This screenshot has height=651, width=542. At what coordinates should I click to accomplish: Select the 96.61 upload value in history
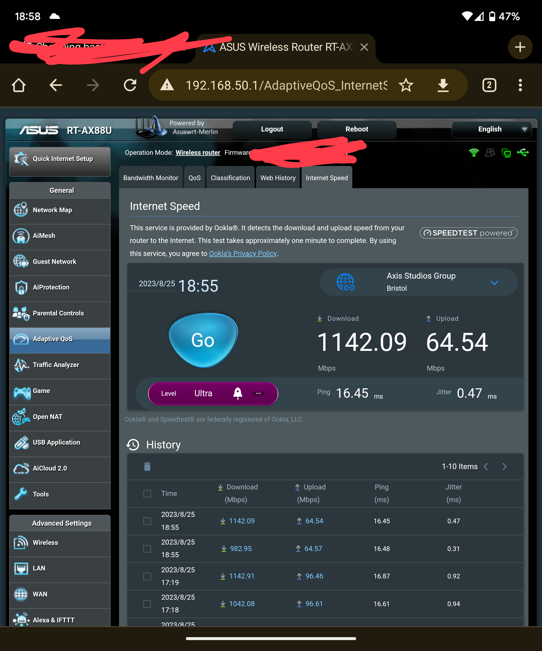(314, 604)
